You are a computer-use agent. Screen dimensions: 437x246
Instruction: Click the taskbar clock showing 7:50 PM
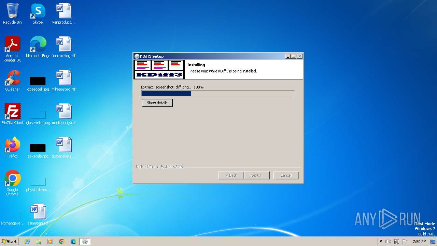(419, 242)
